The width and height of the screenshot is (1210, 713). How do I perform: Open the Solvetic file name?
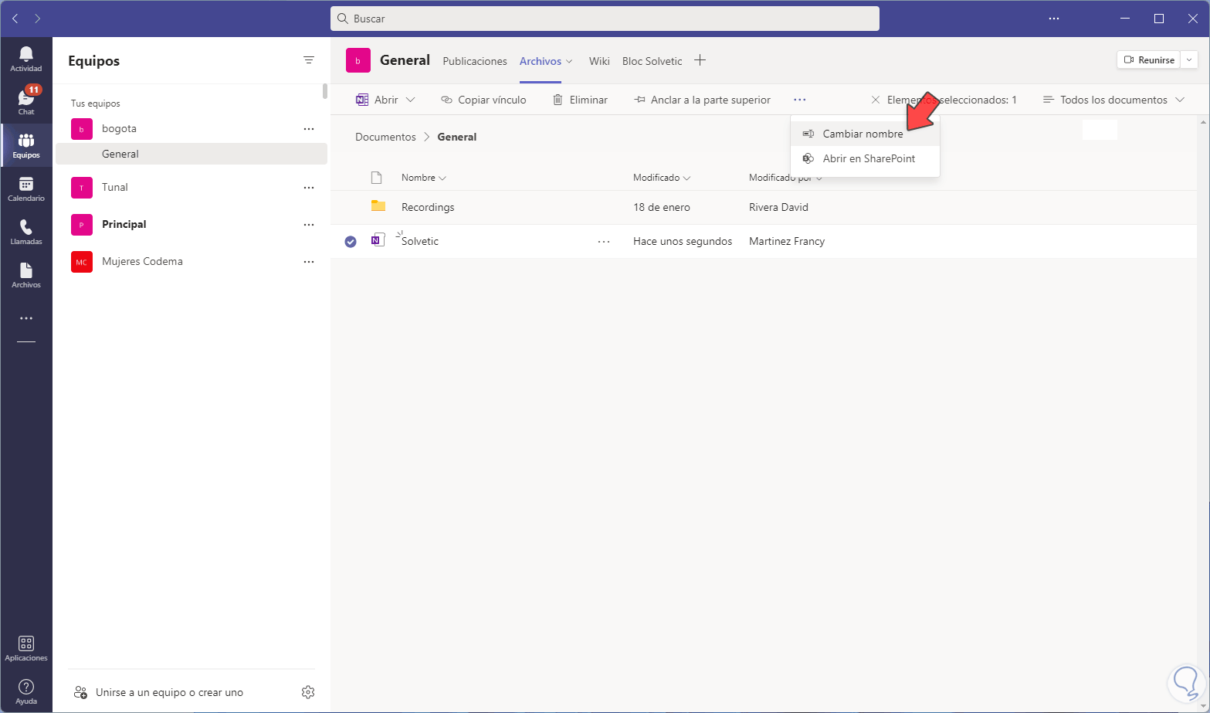[420, 242]
